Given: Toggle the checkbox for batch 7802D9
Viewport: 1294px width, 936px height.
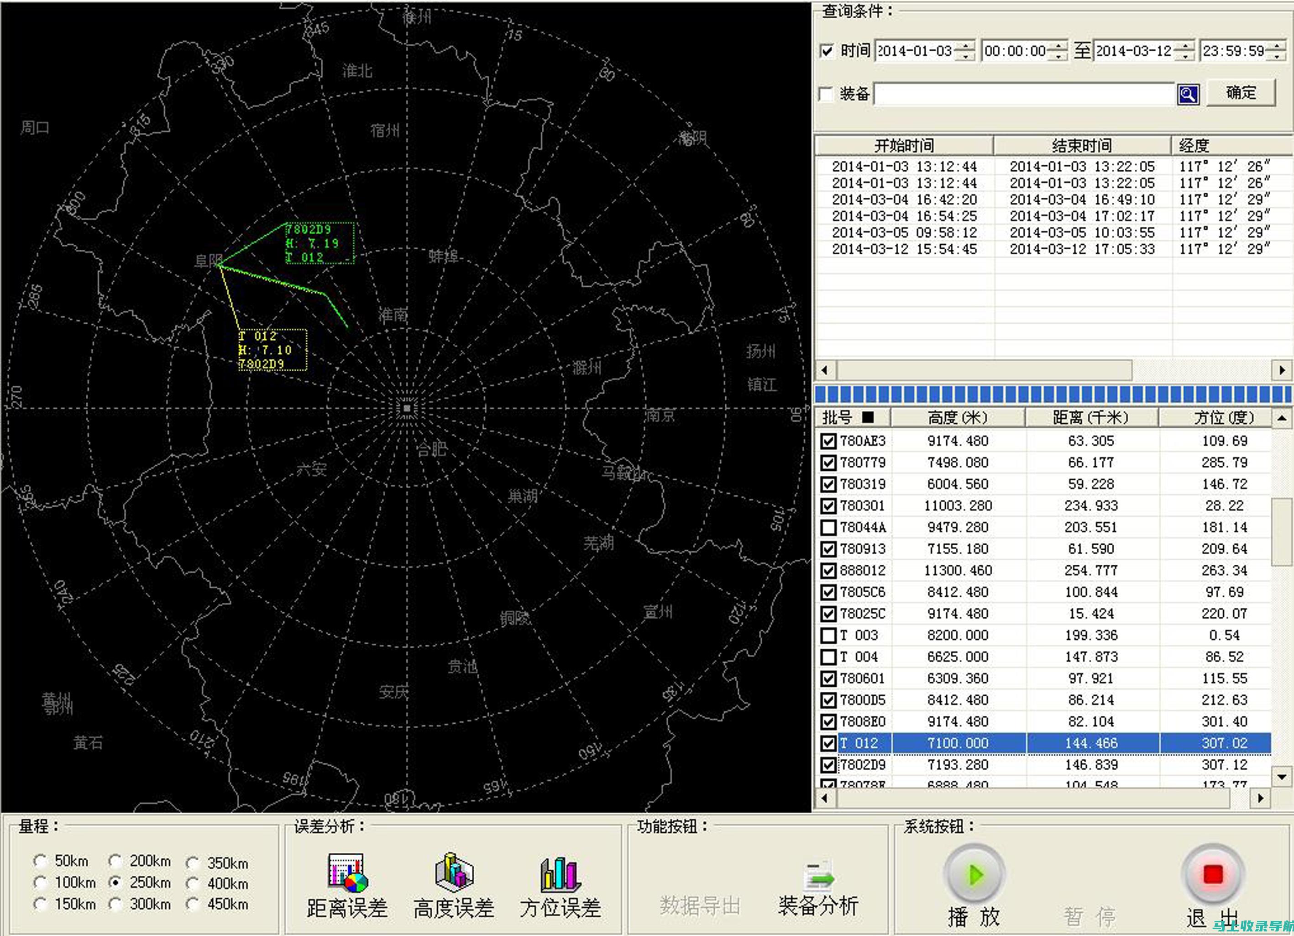Looking at the screenshot, I should pos(828,765).
